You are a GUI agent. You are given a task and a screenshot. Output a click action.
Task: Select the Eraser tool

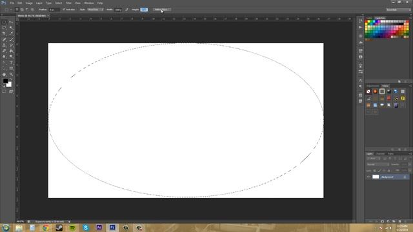pos(5,51)
